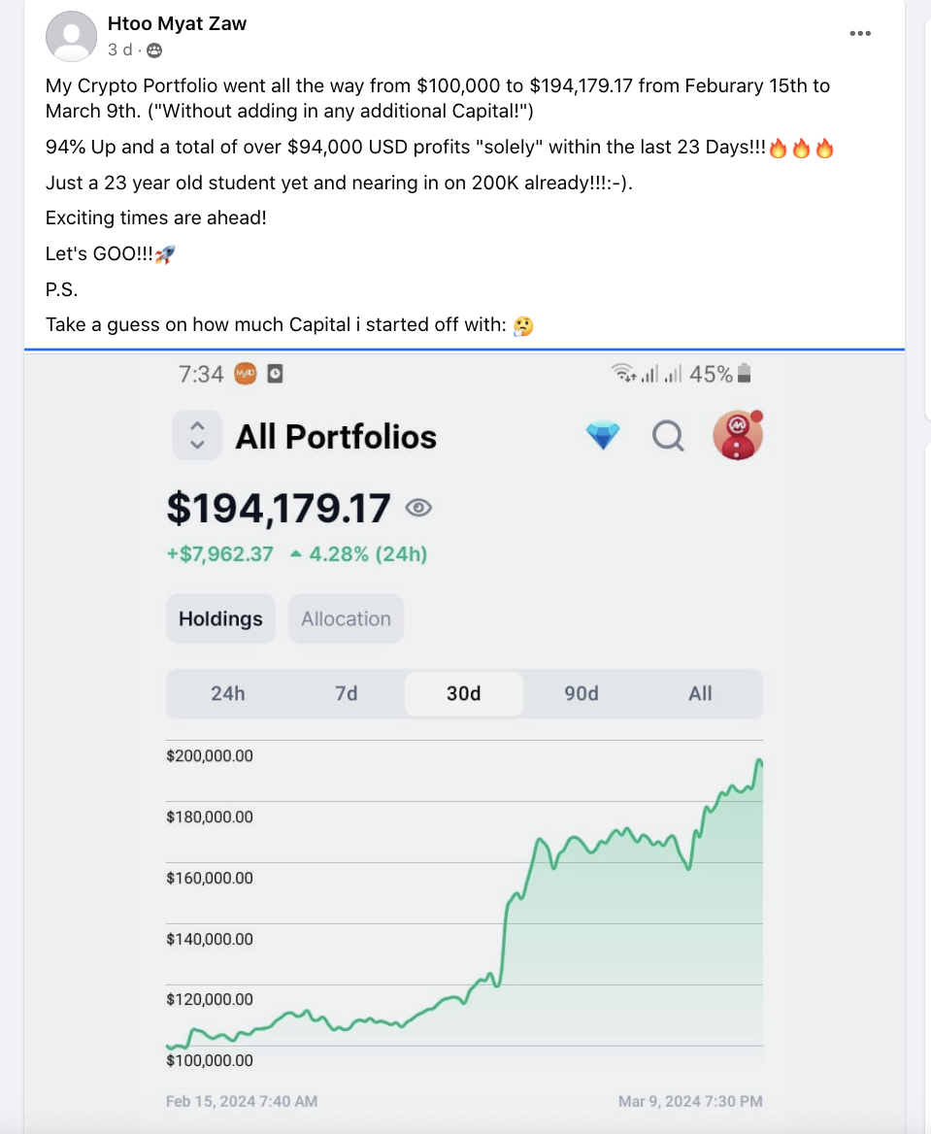The width and height of the screenshot is (931, 1134).
Task: Open the post options three-dots menu
Action: click(x=860, y=33)
